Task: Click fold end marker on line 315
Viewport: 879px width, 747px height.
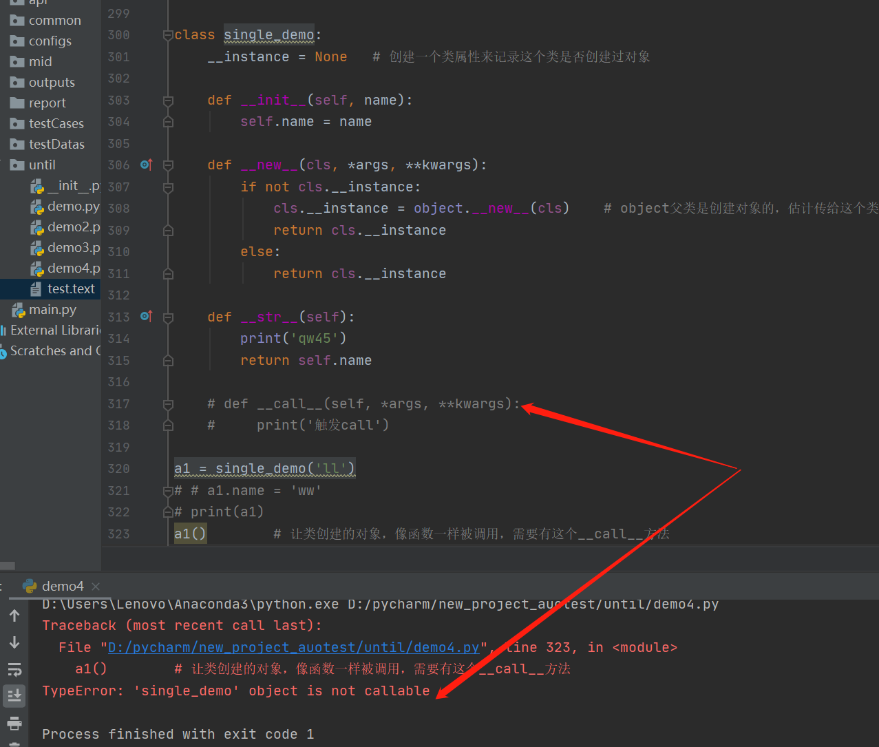Action: coord(168,360)
